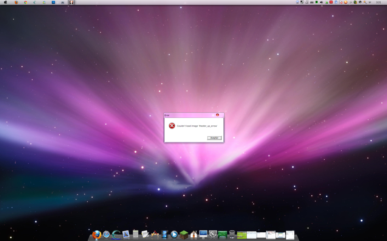Switch to Firefox in the top taskbar
Image resolution: width=387 pixels, height=241 pixels.
16,2
